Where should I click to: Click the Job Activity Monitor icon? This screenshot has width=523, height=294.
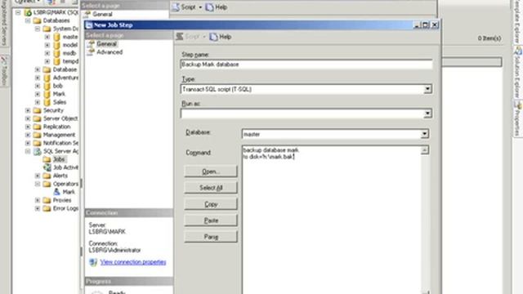click(x=47, y=167)
